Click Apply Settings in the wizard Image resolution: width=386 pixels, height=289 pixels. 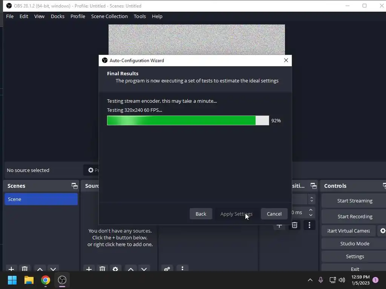(x=236, y=214)
